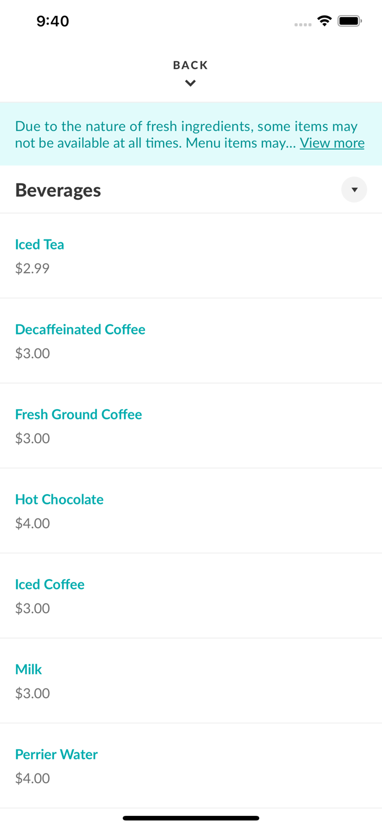
Task: Open the Iced Coffee item
Action: pos(50,585)
